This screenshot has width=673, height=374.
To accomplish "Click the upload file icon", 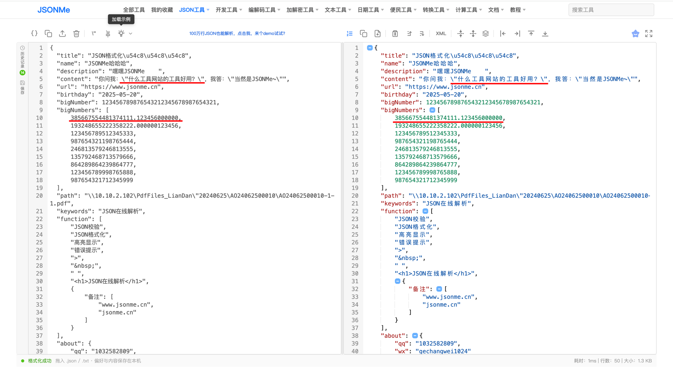I will tap(62, 33).
